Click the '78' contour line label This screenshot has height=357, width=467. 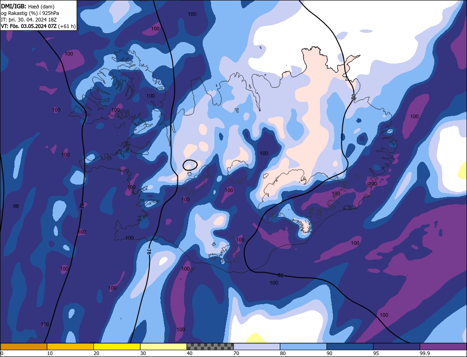[149, 251]
